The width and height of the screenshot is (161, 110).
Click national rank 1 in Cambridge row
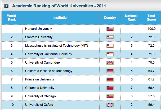coord(131,63)
